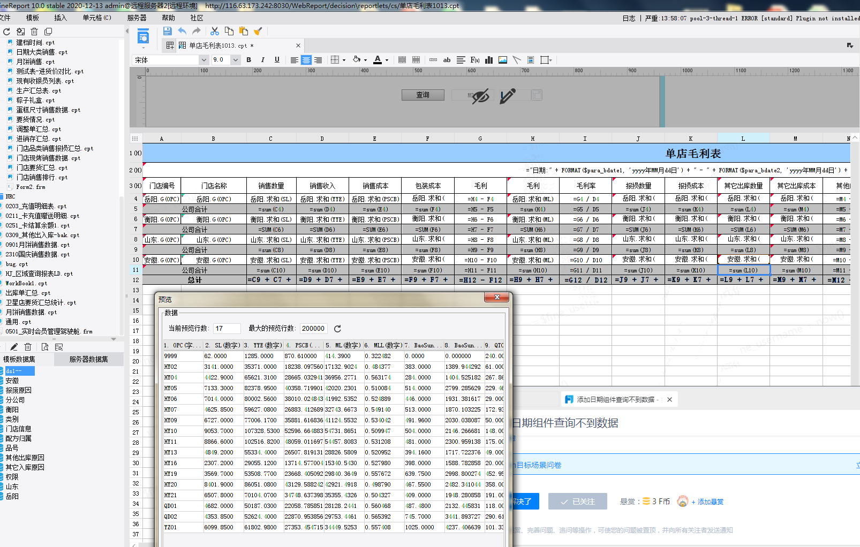Cut the selected cell
This screenshot has width=860, height=547.
click(215, 31)
